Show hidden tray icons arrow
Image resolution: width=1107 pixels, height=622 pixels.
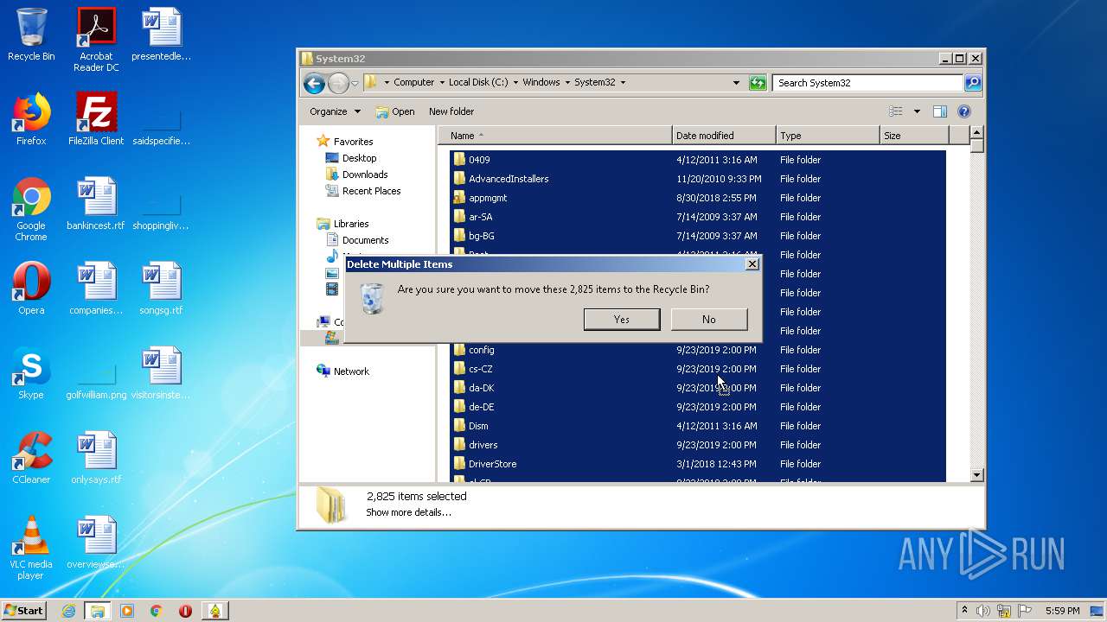click(x=964, y=610)
